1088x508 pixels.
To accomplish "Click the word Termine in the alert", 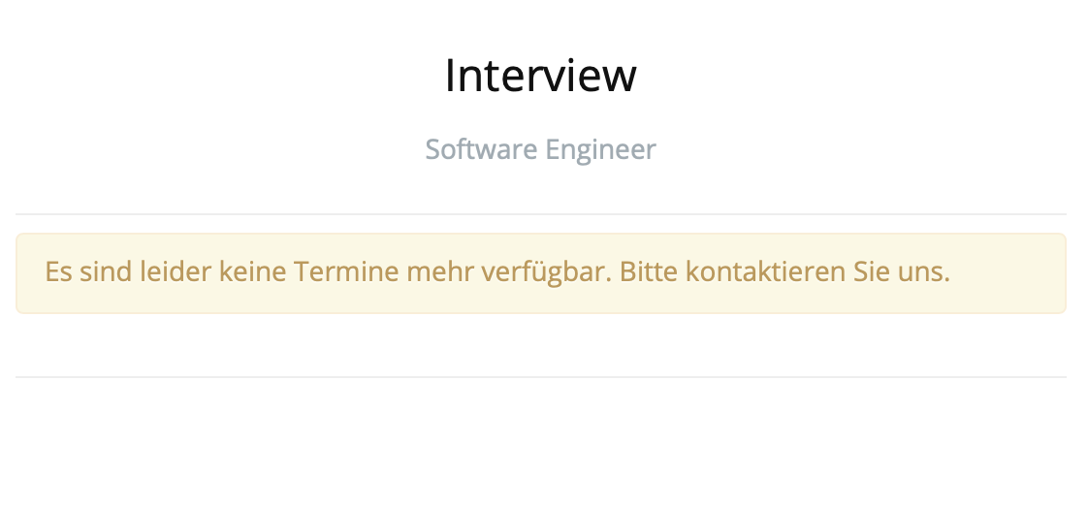I will tap(346, 271).
